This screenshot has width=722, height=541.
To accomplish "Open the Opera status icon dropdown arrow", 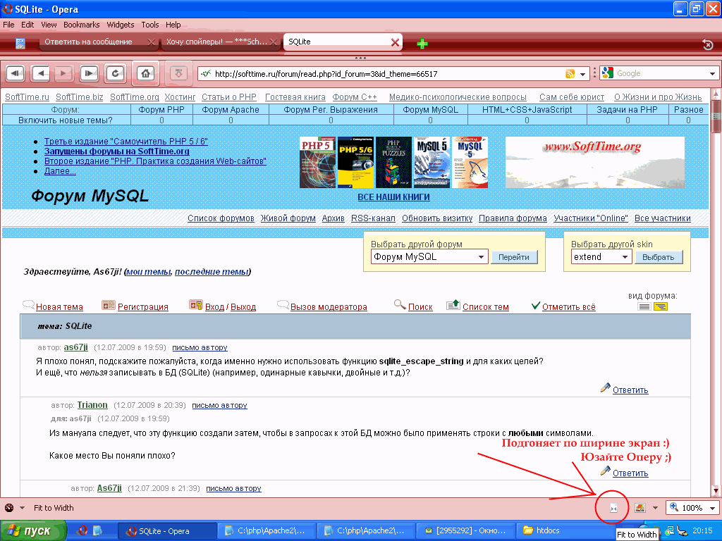I will coord(22,509).
